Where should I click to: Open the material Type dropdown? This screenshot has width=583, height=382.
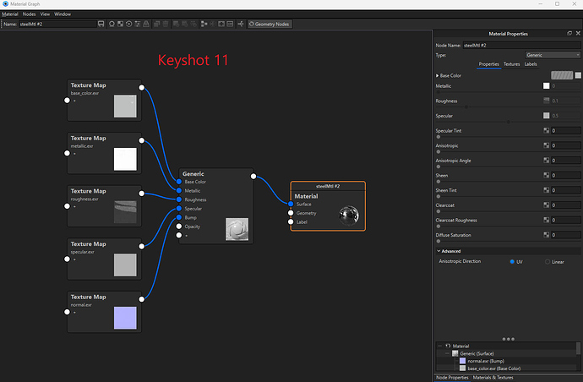(553, 55)
